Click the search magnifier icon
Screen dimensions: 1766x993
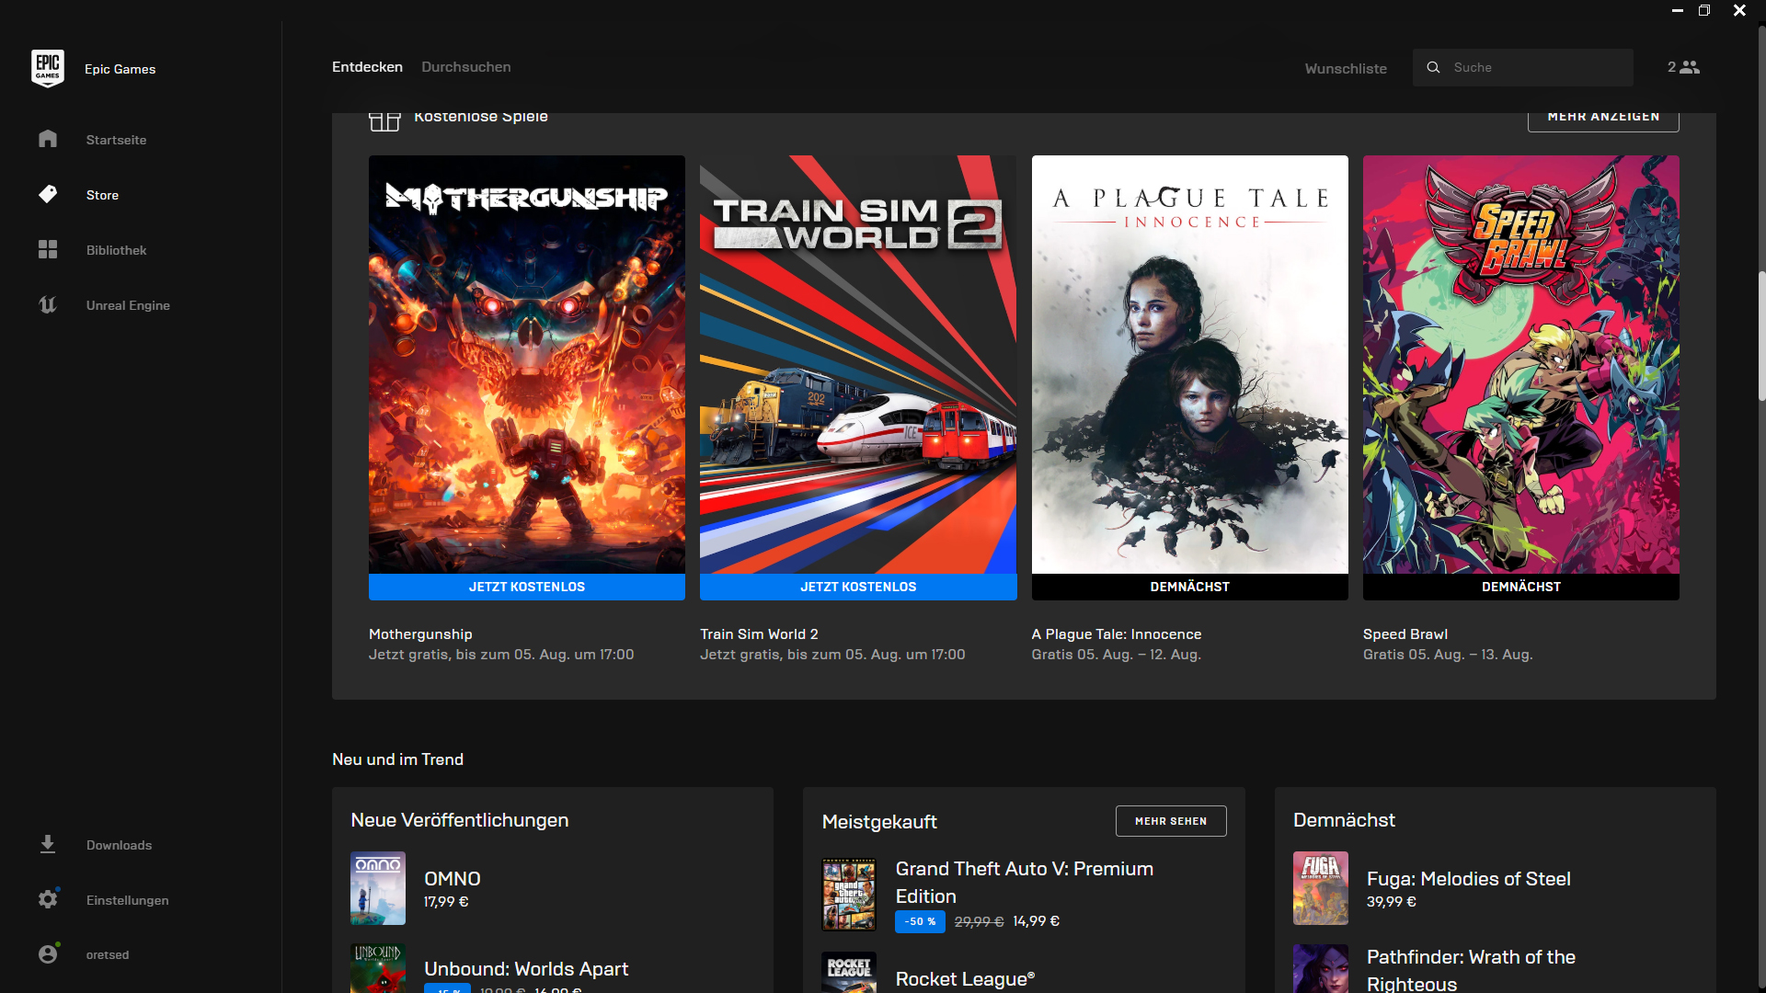tap(1433, 67)
